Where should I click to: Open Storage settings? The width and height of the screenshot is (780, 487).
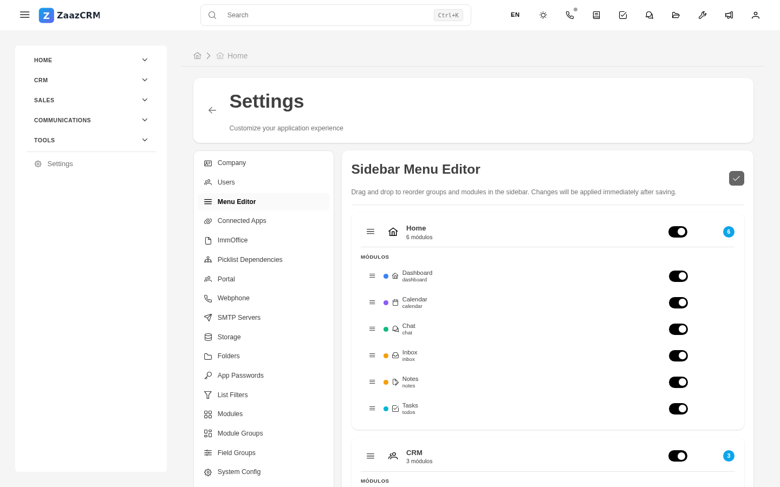(264, 337)
